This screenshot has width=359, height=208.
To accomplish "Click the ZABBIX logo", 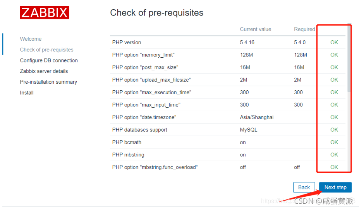I will click(44, 13).
